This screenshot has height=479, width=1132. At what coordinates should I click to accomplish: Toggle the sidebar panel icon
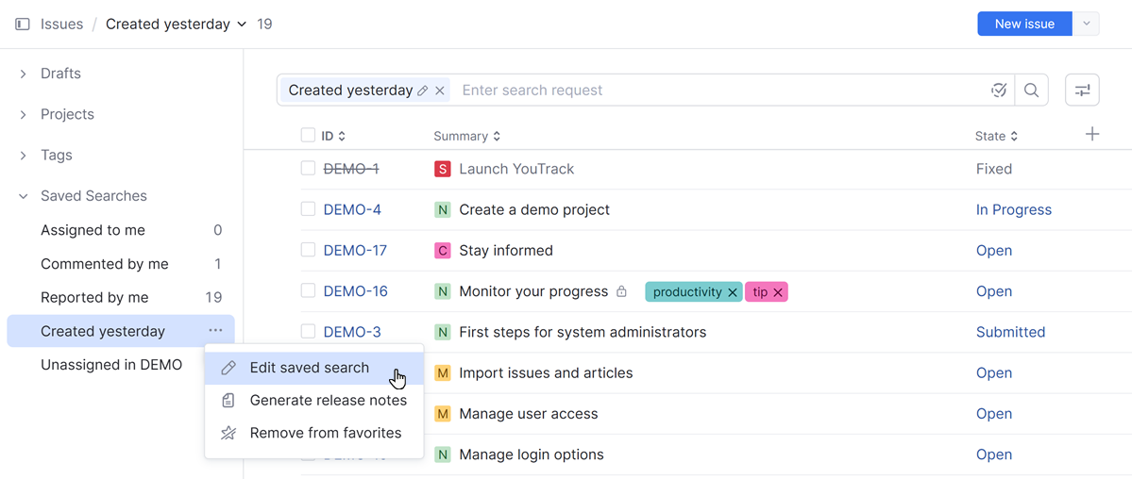23,25
